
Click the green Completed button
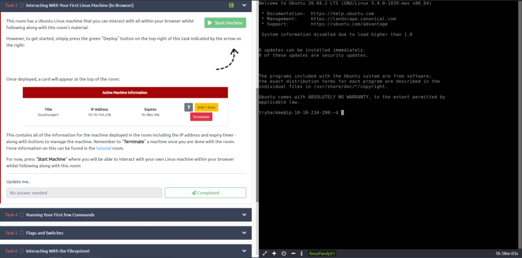205,193
